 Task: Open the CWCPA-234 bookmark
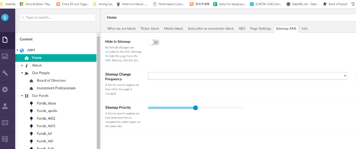(x=266, y=4)
